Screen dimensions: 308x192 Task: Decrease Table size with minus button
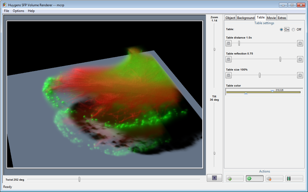point(229,75)
